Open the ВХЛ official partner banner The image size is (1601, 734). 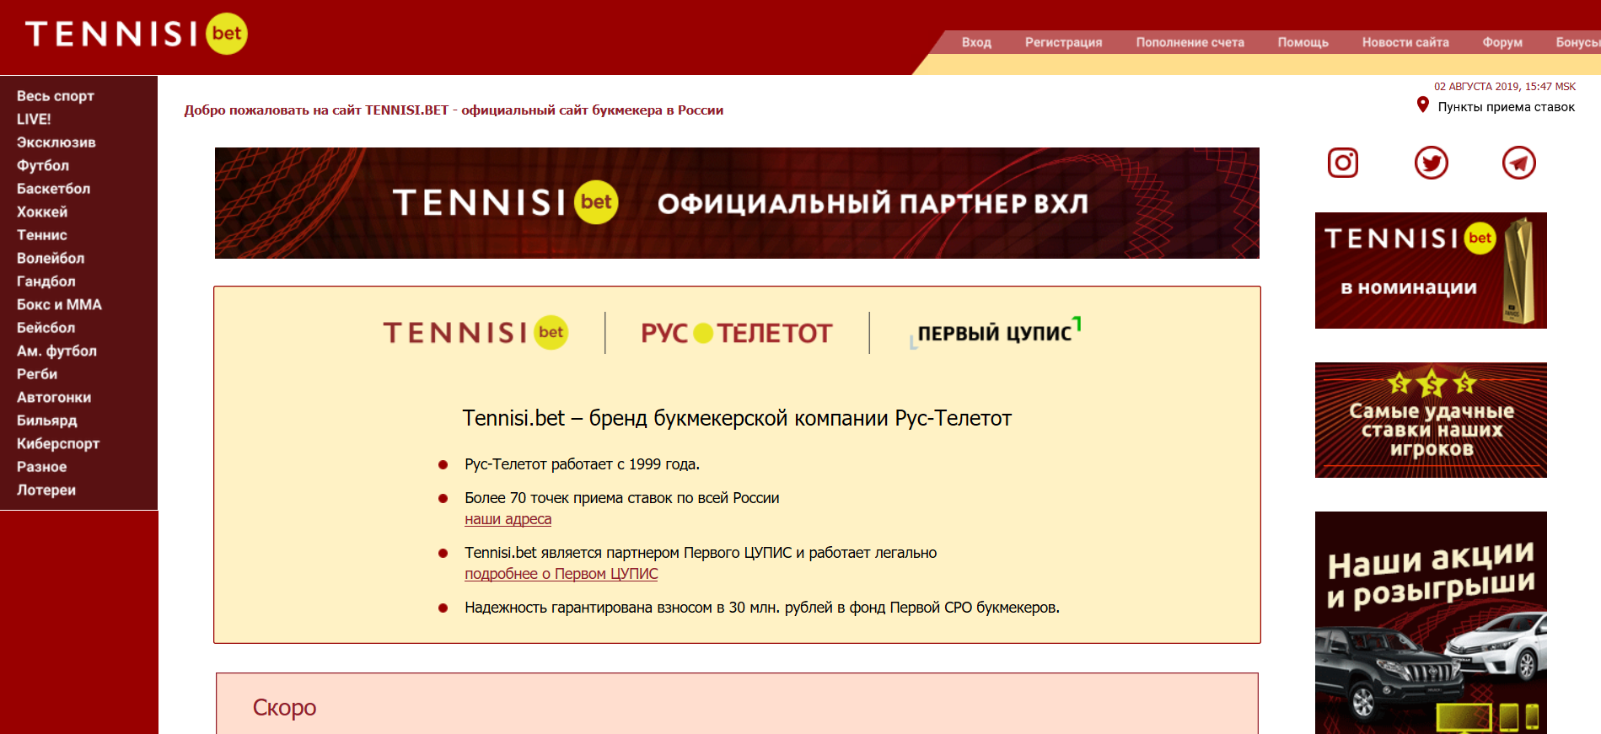pos(737,203)
